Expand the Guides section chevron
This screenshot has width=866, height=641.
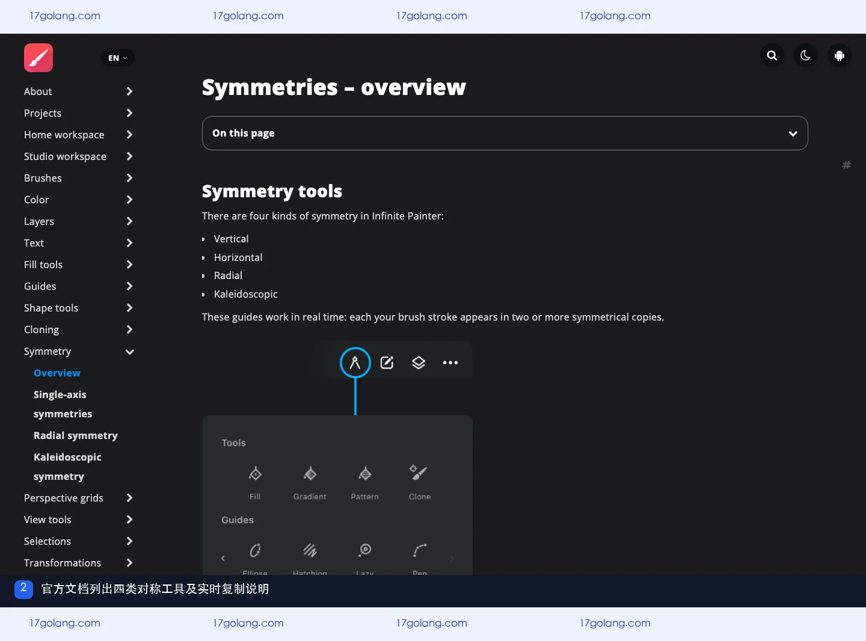point(129,286)
